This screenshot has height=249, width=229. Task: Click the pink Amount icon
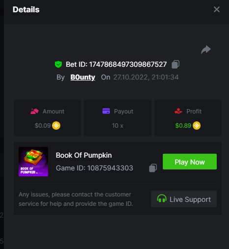(x=34, y=111)
